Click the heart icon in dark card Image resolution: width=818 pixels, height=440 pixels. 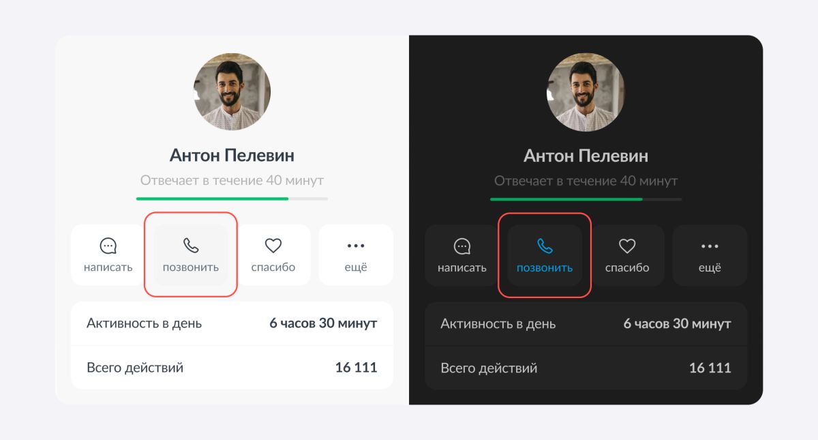click(627, 246)
